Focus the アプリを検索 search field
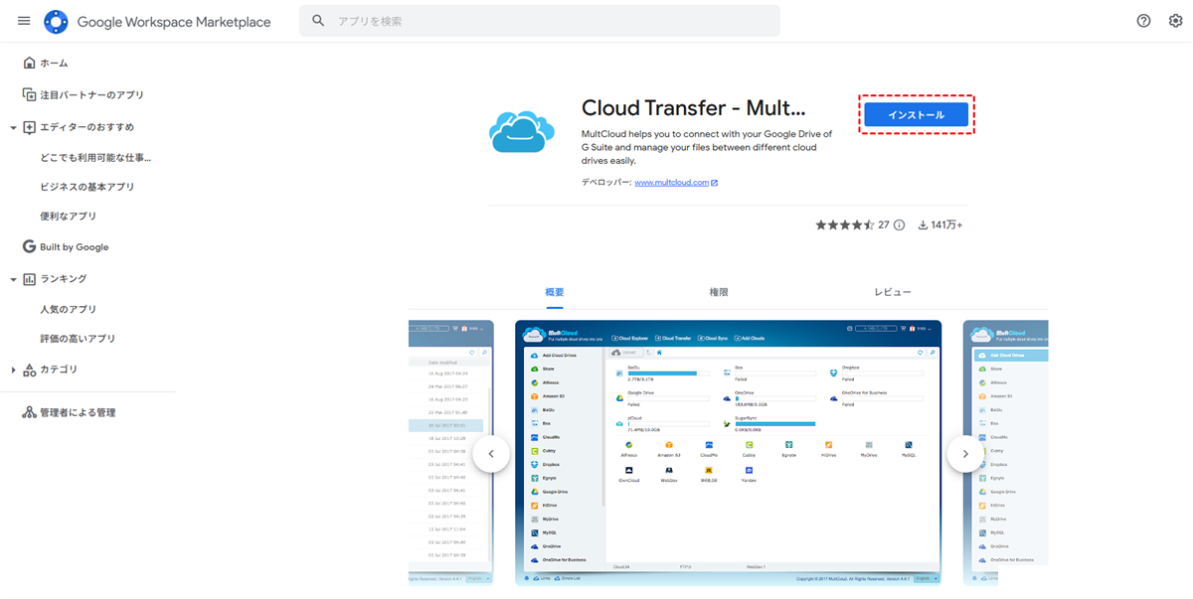1193x599 pixels. [x=540, y=21]
